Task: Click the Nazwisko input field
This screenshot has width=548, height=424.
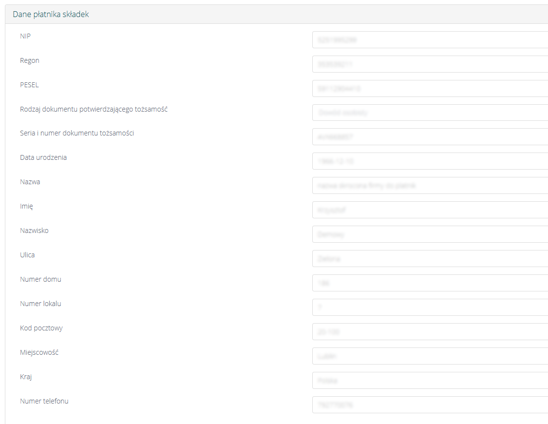Action: pyautogui.click(x=430, y=234)
